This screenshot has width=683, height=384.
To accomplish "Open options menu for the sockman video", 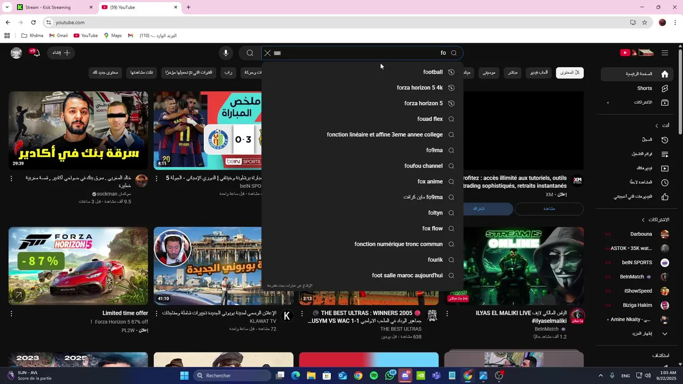I will [11, 179].
